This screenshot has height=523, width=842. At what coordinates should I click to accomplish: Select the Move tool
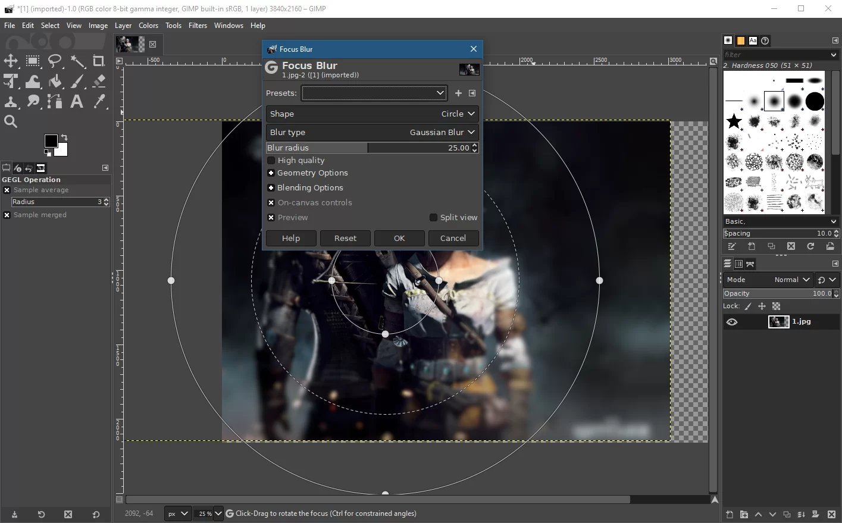[x=11, y=61]
